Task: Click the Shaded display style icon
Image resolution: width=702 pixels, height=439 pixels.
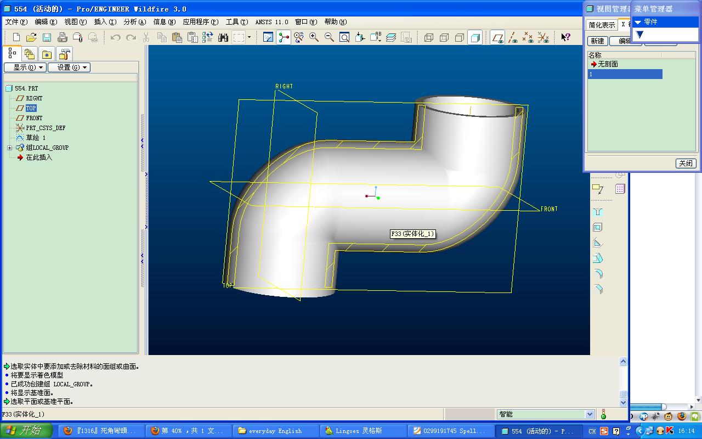Action: click(475, 37)
